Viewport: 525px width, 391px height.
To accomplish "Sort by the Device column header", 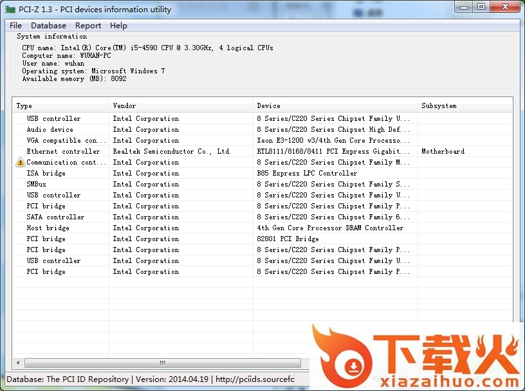I will pyautogui.click(x=335, y=105).
